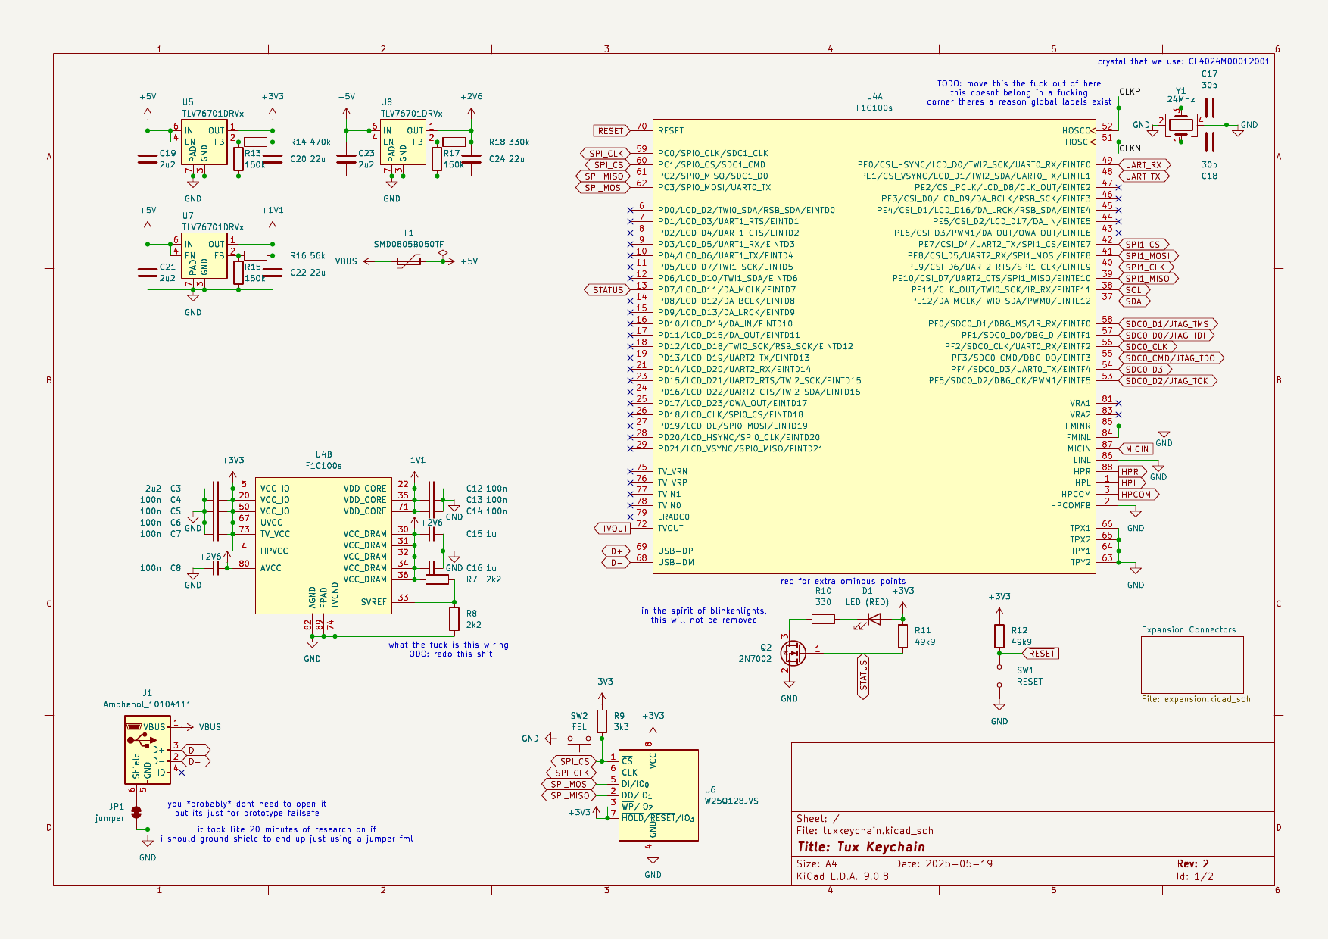Click the RESET global label at pin 70
1328x940 pixels.
612,131
